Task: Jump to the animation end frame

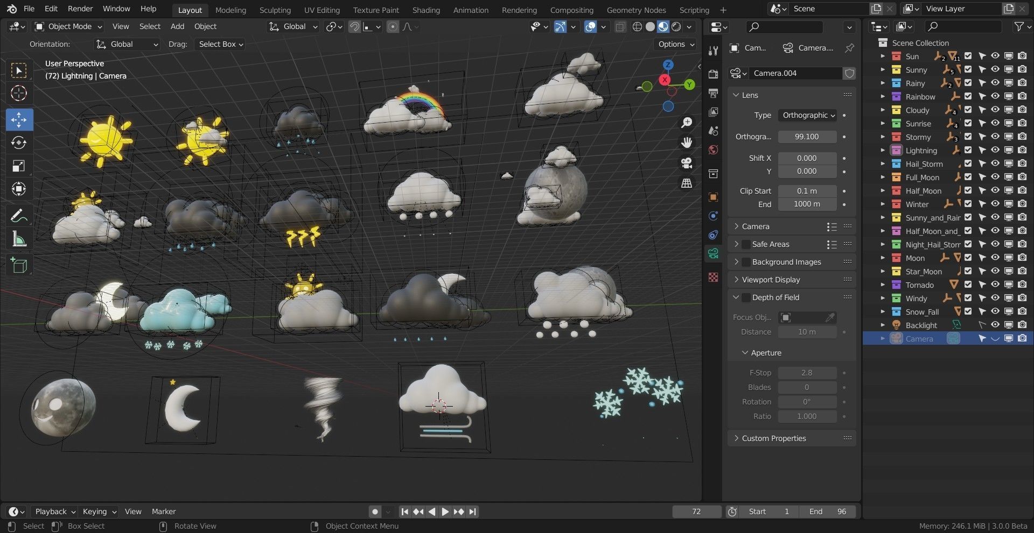Action: tap(472, 511)
